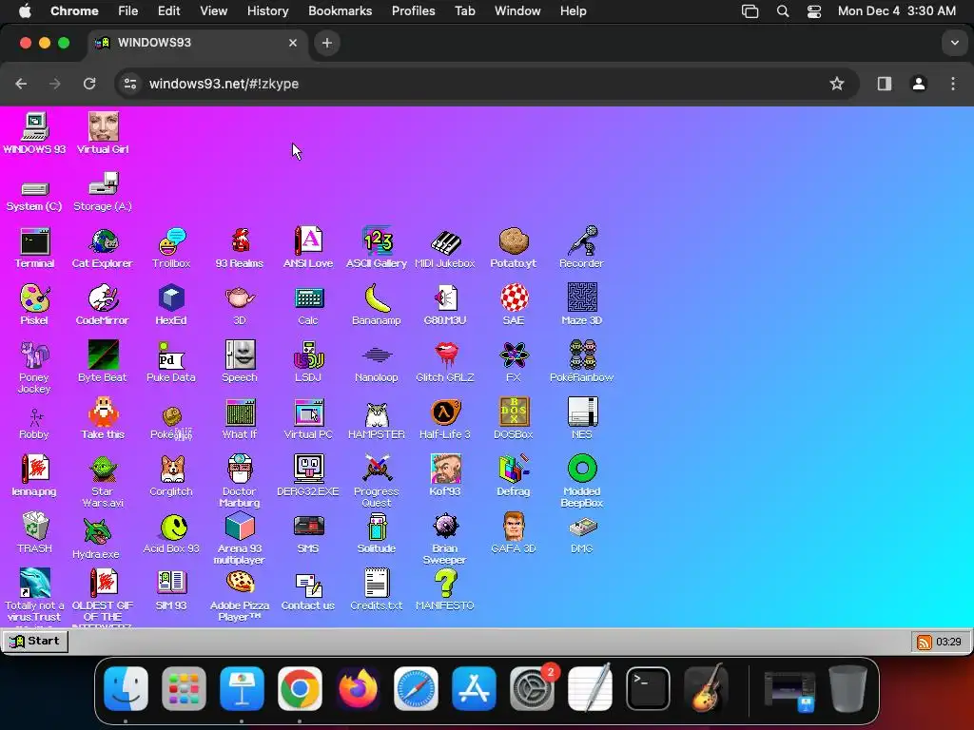Open the Recorder microphone icon

click(581, 248)
